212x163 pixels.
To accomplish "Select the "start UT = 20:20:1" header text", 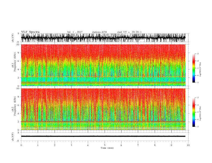I will pyautogui.click(x=129, y=32).
